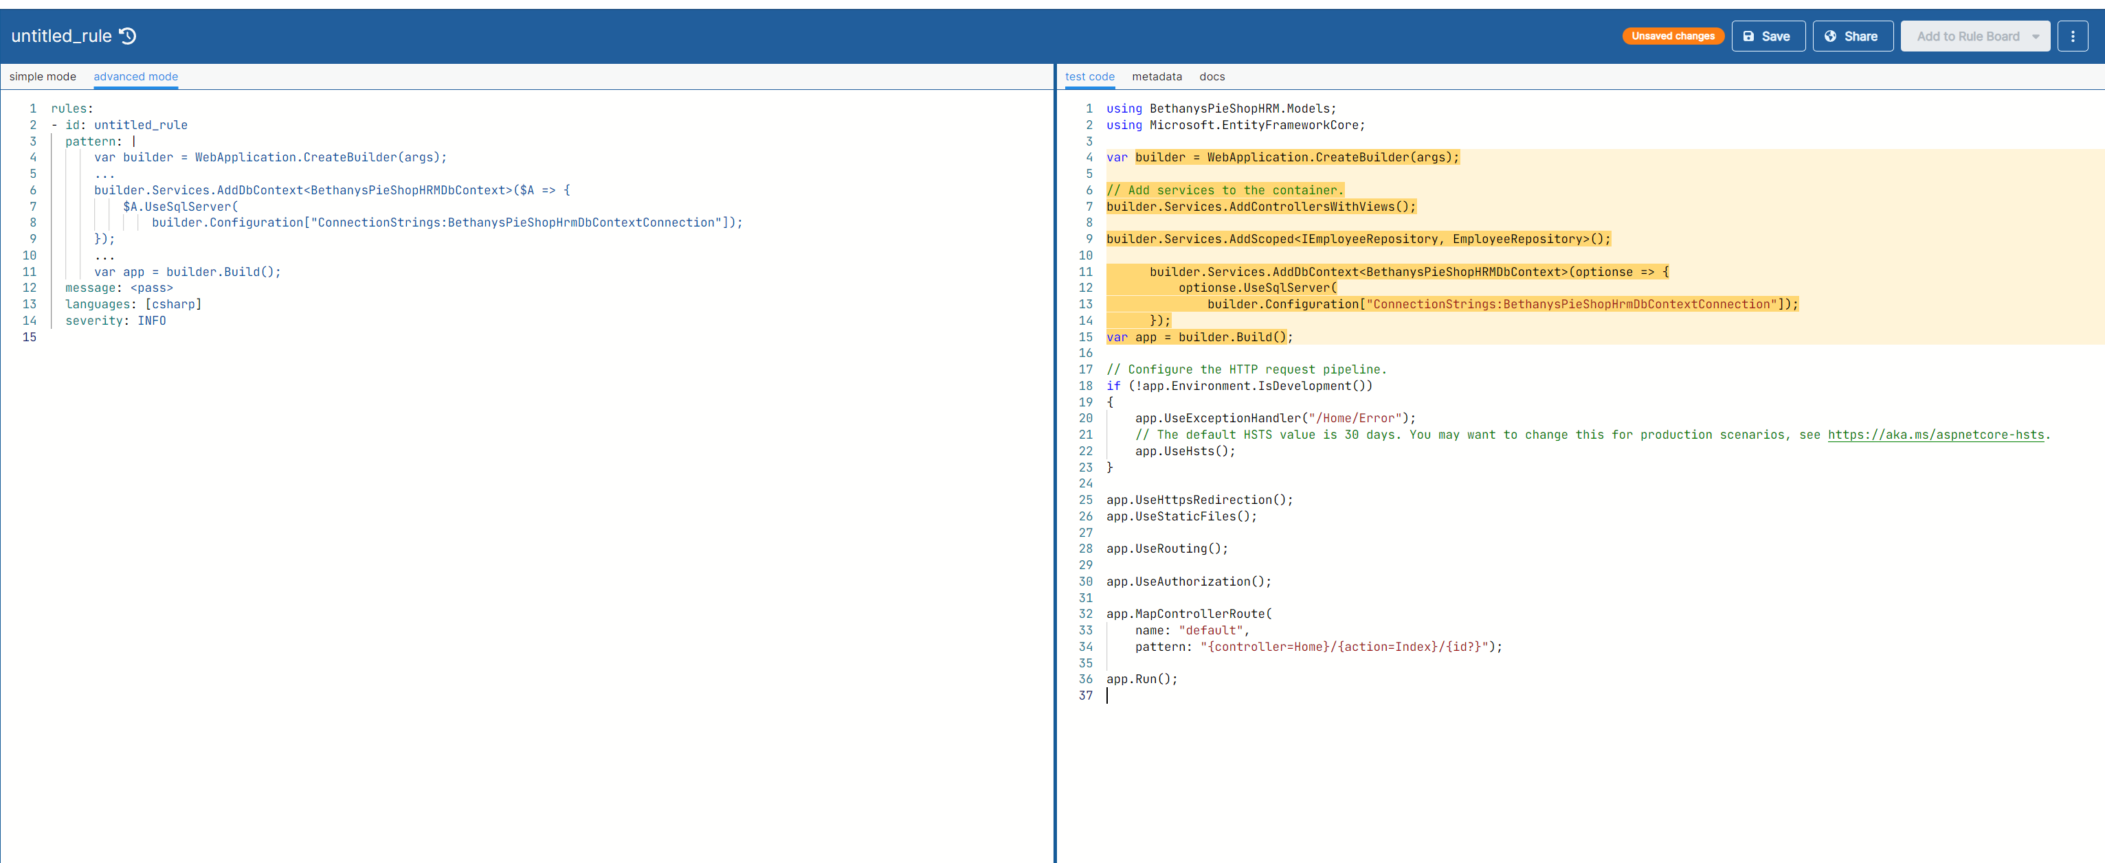Select the test code tab
This screenshot has height=863, width=2105.
(x=1089, y=76)
